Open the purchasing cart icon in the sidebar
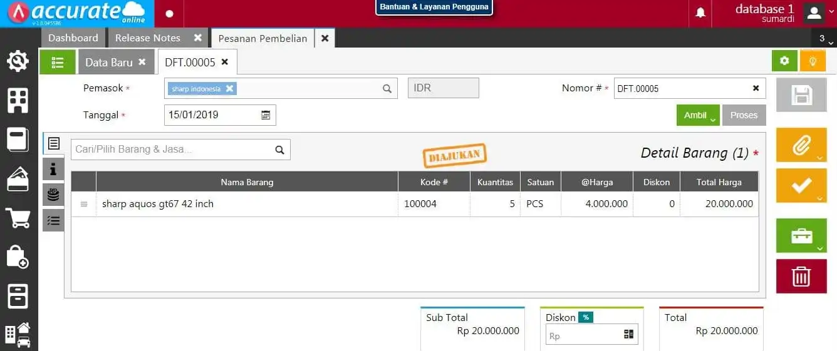Viewport: 837px width, 351px height. (x=18, y=218)
